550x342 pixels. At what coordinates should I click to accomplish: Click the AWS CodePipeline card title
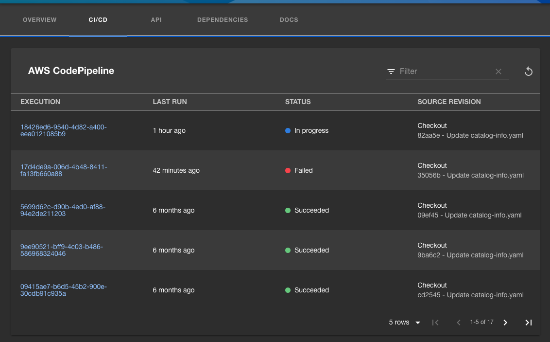71,71
